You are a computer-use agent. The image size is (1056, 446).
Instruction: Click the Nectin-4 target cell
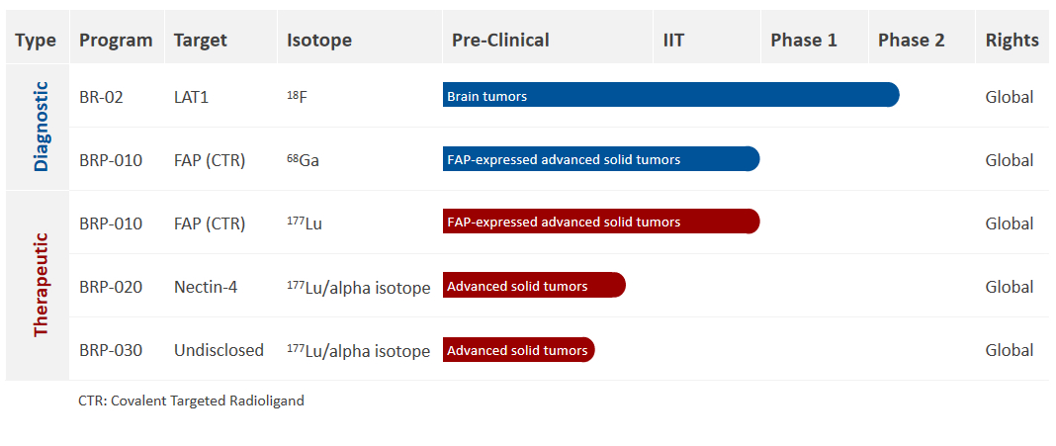pyautogui.click(x=206, y=287)
